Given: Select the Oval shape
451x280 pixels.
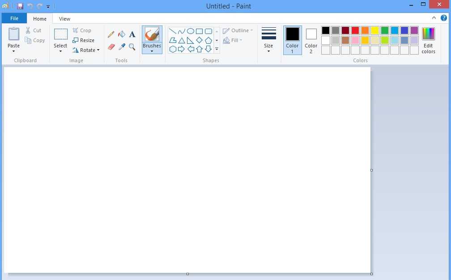Looking at the screenshot, I should (191, 31).
